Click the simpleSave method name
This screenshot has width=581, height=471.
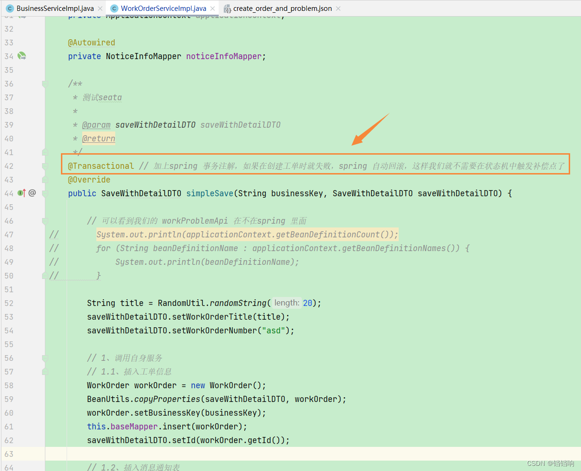(x=210, y=193)
